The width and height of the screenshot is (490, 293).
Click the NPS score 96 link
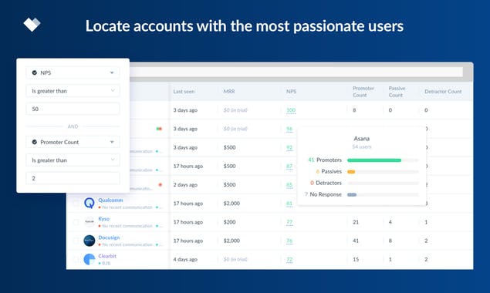point(289,129)
